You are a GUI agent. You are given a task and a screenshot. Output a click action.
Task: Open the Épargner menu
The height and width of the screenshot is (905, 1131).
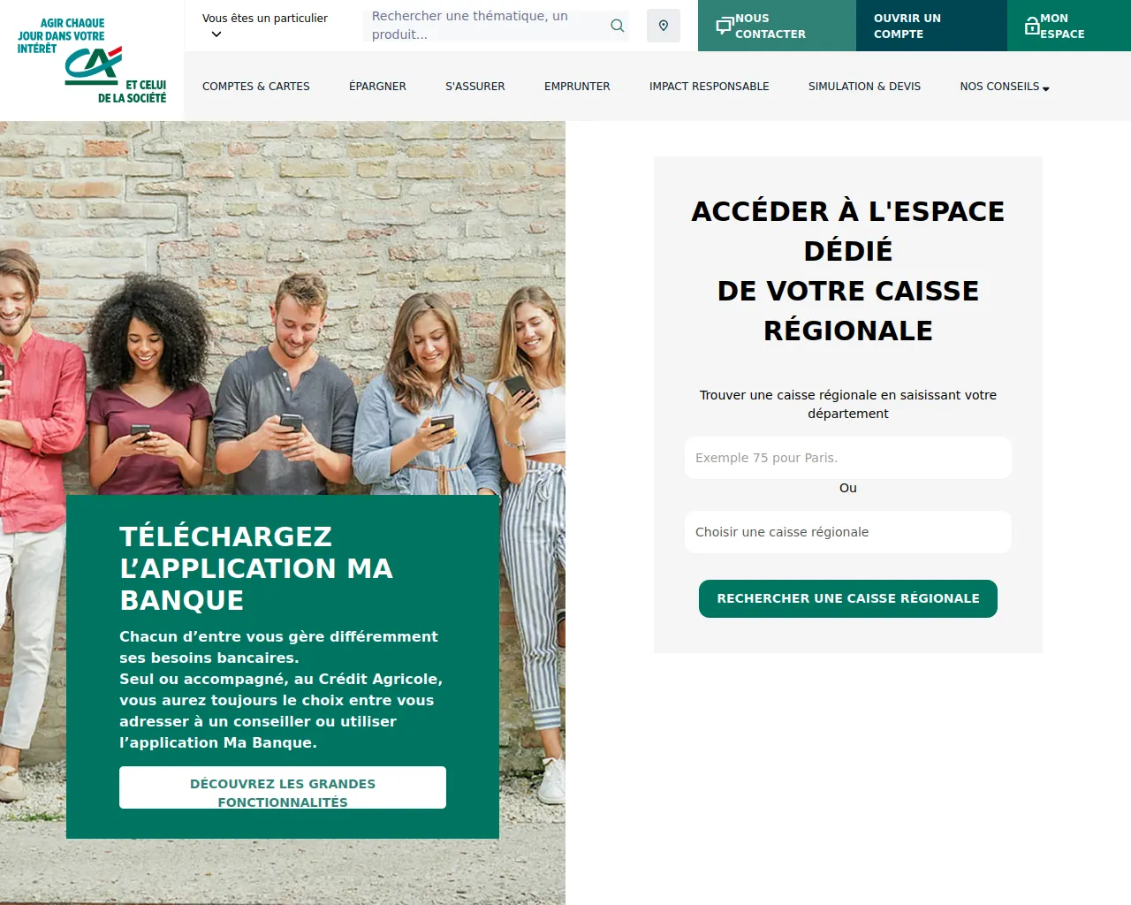(377, 87)
